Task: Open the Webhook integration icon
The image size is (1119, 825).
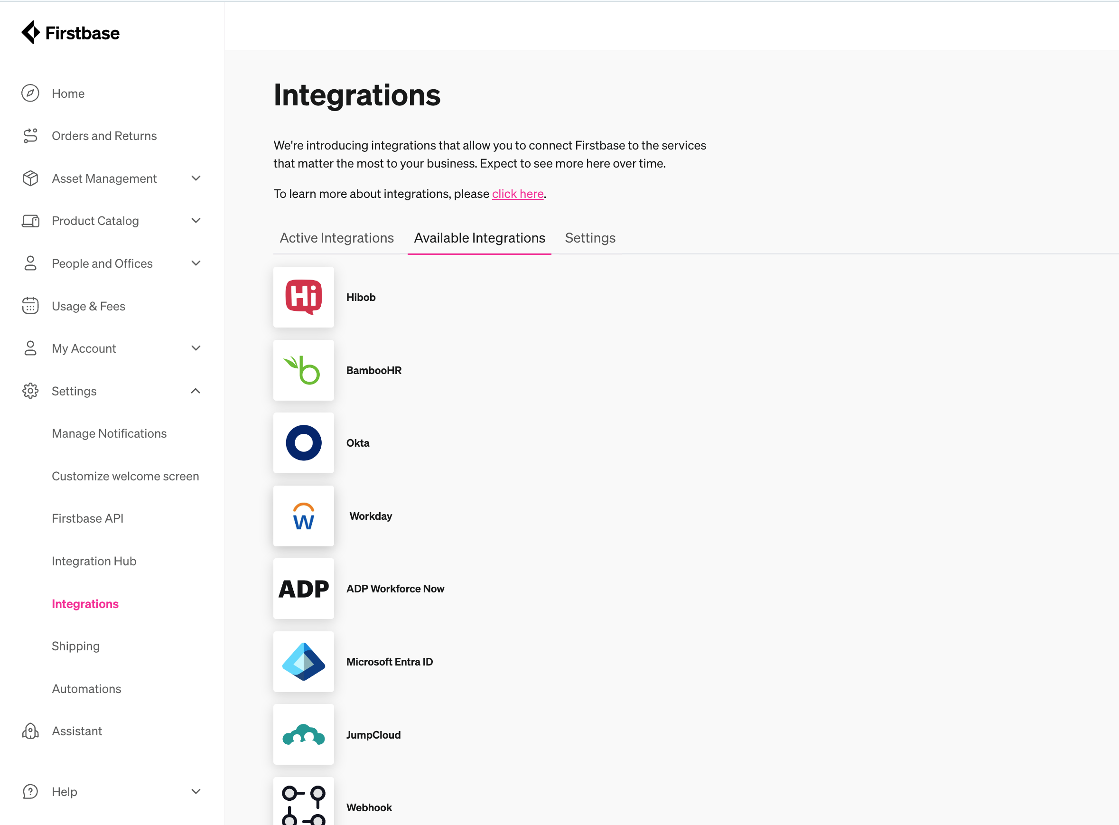Action: [x=303, y=804]
